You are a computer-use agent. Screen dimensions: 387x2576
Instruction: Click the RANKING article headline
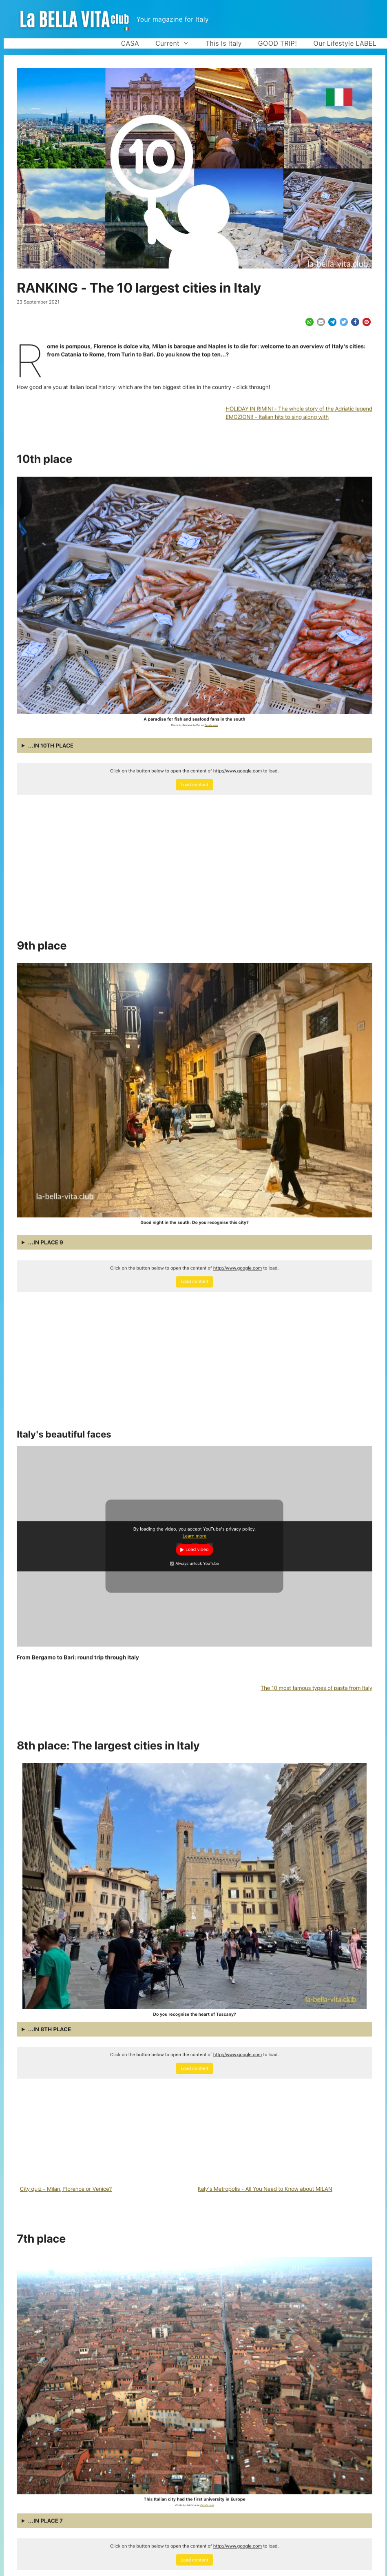139,288
